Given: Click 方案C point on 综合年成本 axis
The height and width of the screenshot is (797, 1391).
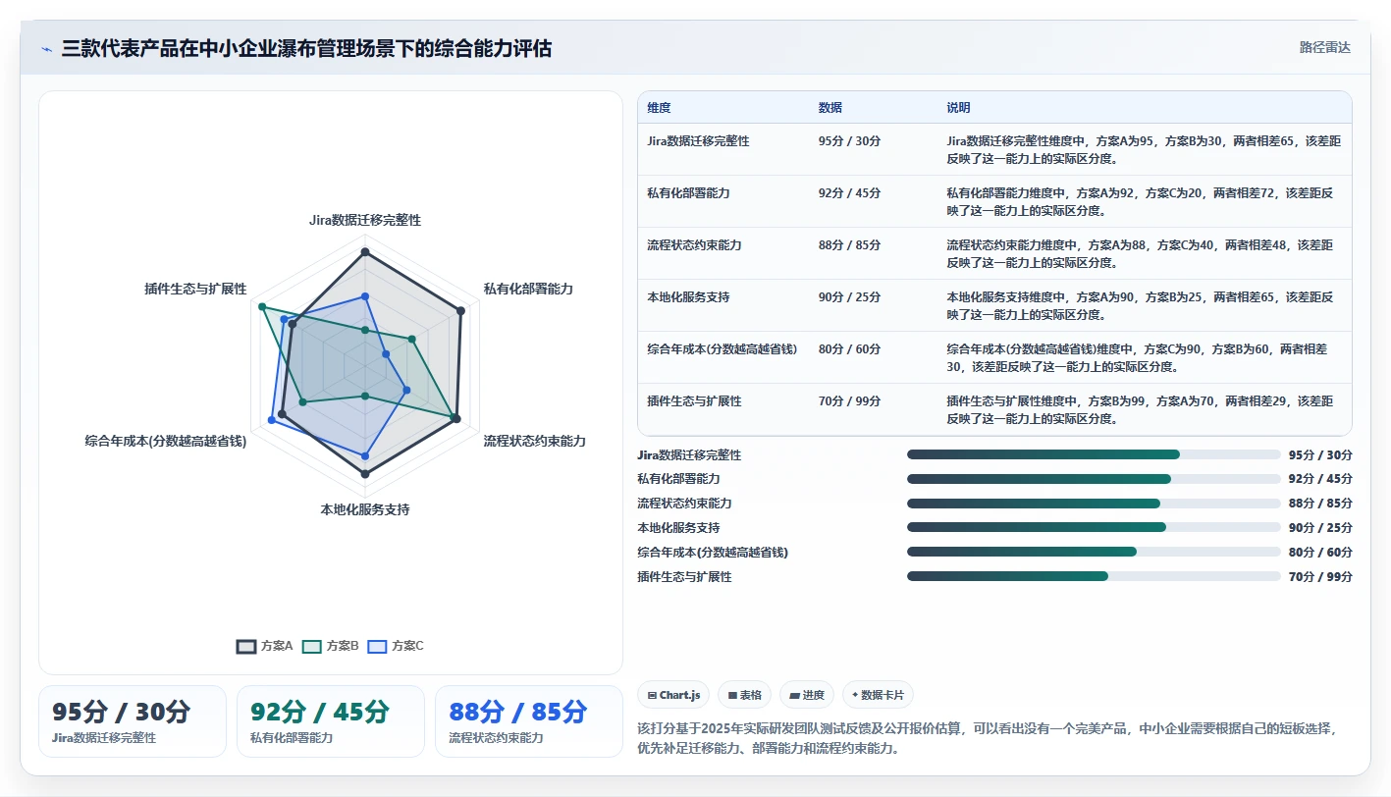Looking at the screenshot, I should (272, 420).
